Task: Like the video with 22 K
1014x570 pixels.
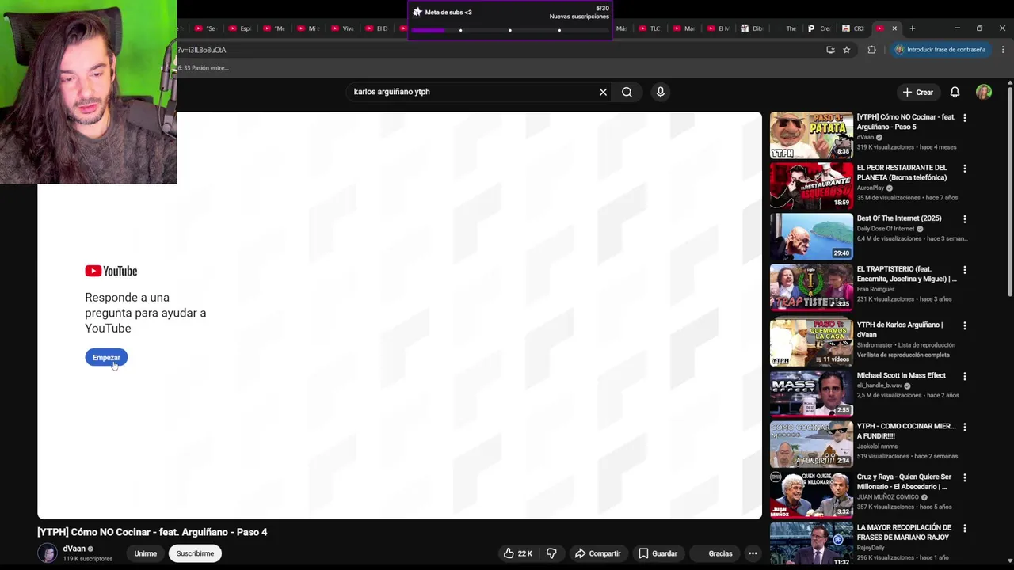Action: [x=517, y=553]
